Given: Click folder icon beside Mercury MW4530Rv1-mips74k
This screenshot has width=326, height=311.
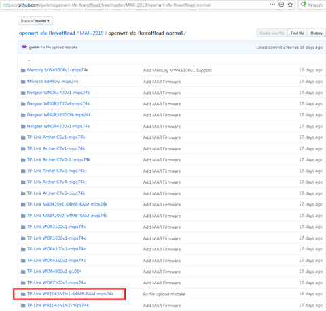Looking at the screenshot, I should tap(23, 70).
